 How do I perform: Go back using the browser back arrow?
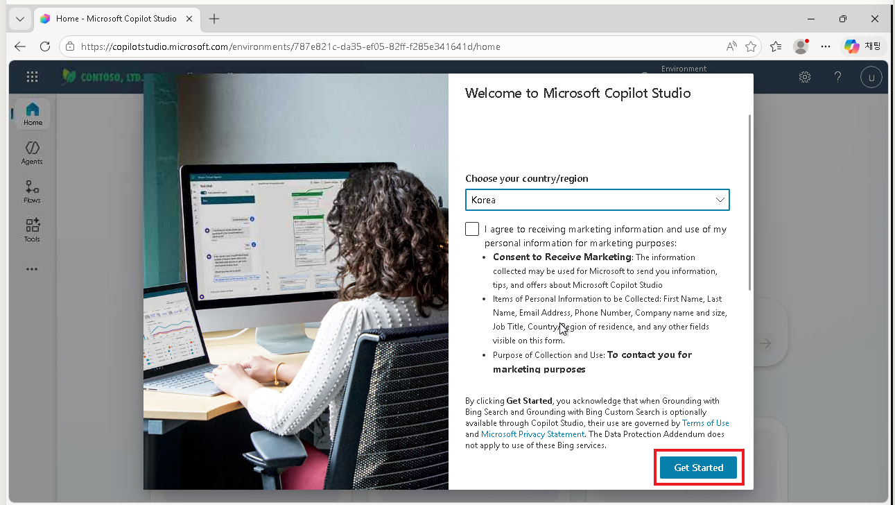point(20,46)
